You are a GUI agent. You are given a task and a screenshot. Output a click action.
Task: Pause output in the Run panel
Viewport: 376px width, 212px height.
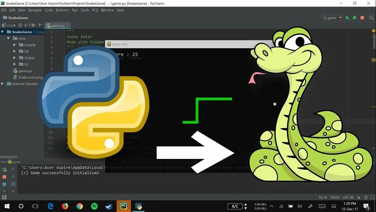coord(4,184)
